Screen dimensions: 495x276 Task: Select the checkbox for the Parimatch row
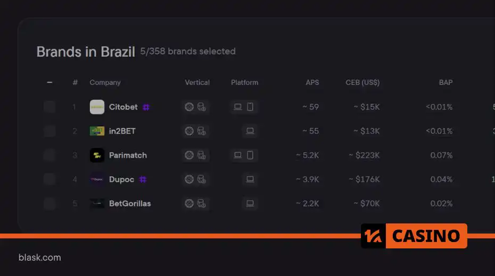point(49,155)
